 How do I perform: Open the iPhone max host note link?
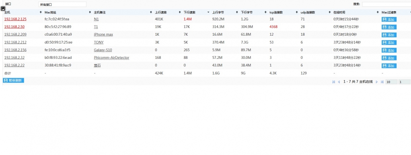click(103, 34)
